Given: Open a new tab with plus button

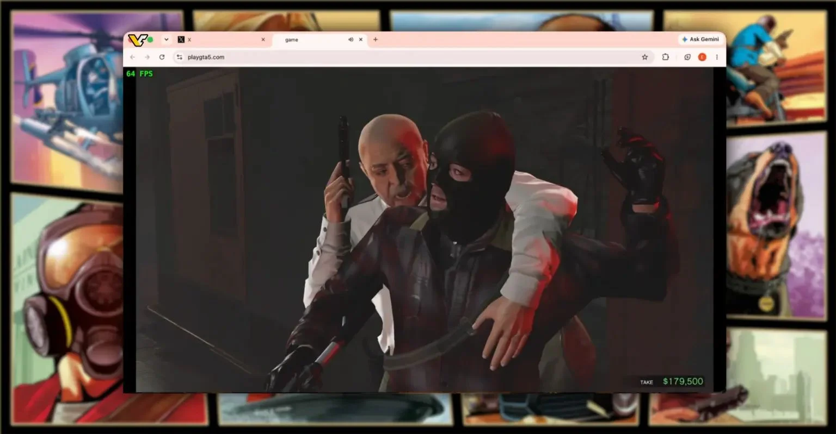Looking at the screenshot, I should (x=376, y=40).
